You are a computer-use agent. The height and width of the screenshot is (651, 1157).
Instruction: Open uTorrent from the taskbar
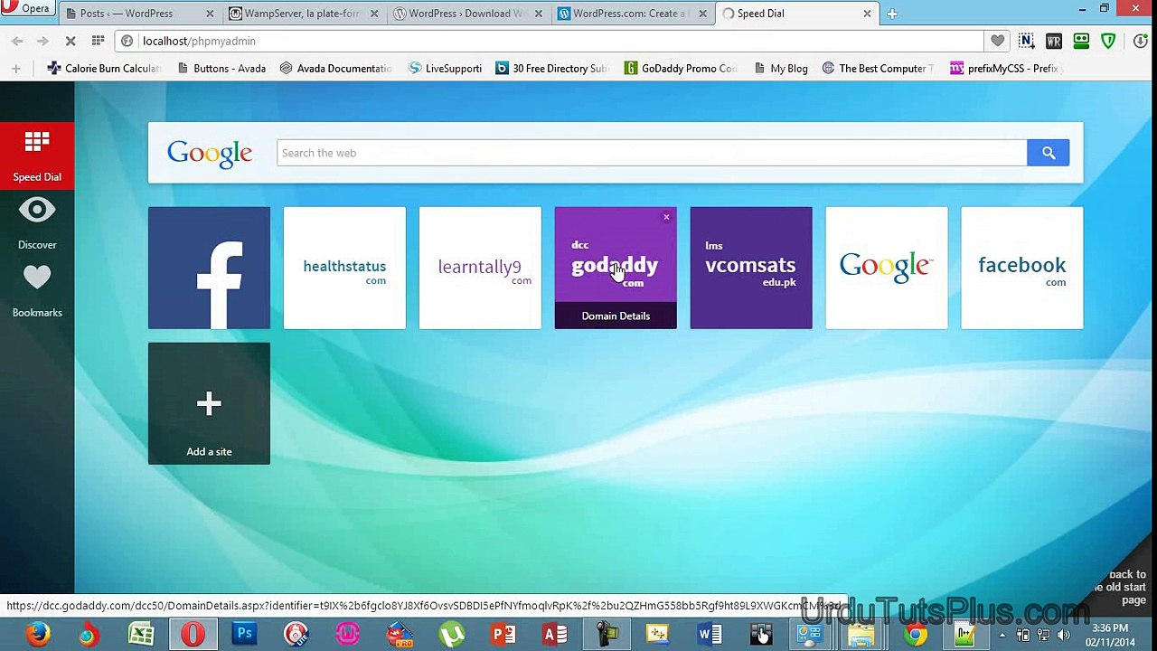[x=451, y=635]
